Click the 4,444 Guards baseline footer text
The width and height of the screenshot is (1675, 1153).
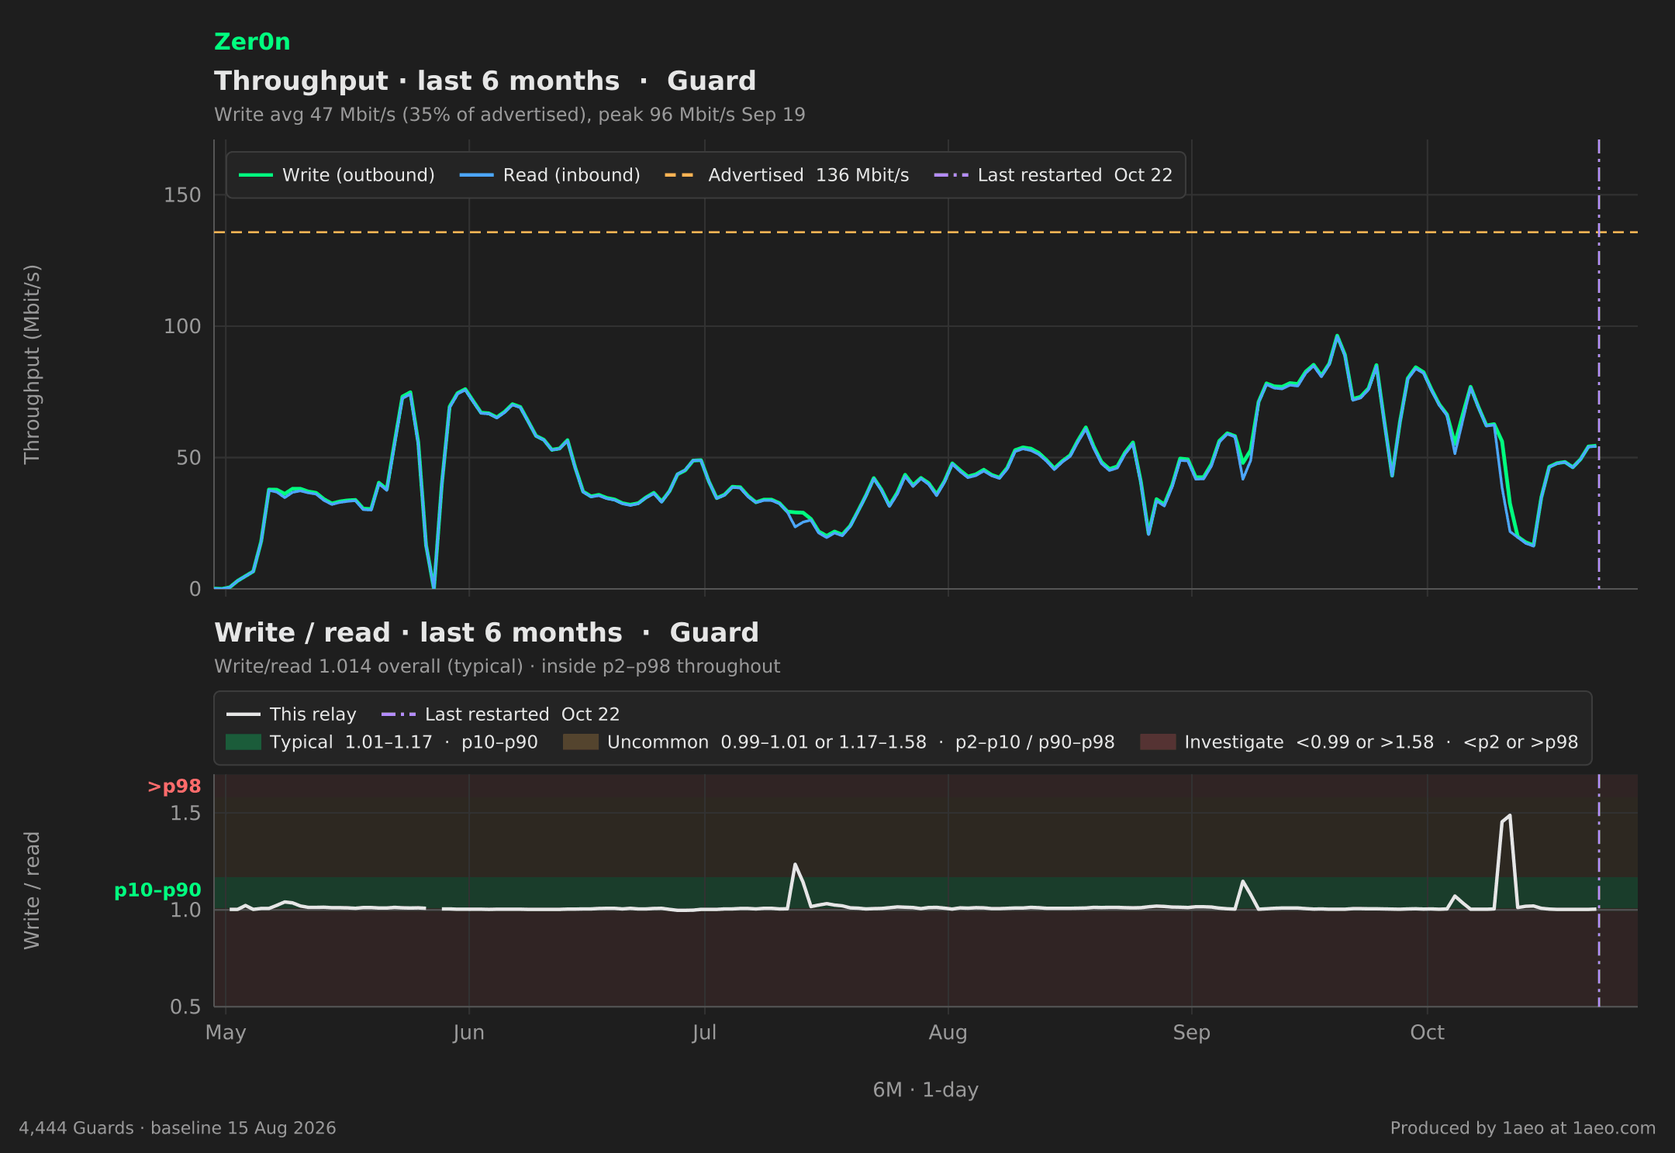click(x=178, y=1128)
